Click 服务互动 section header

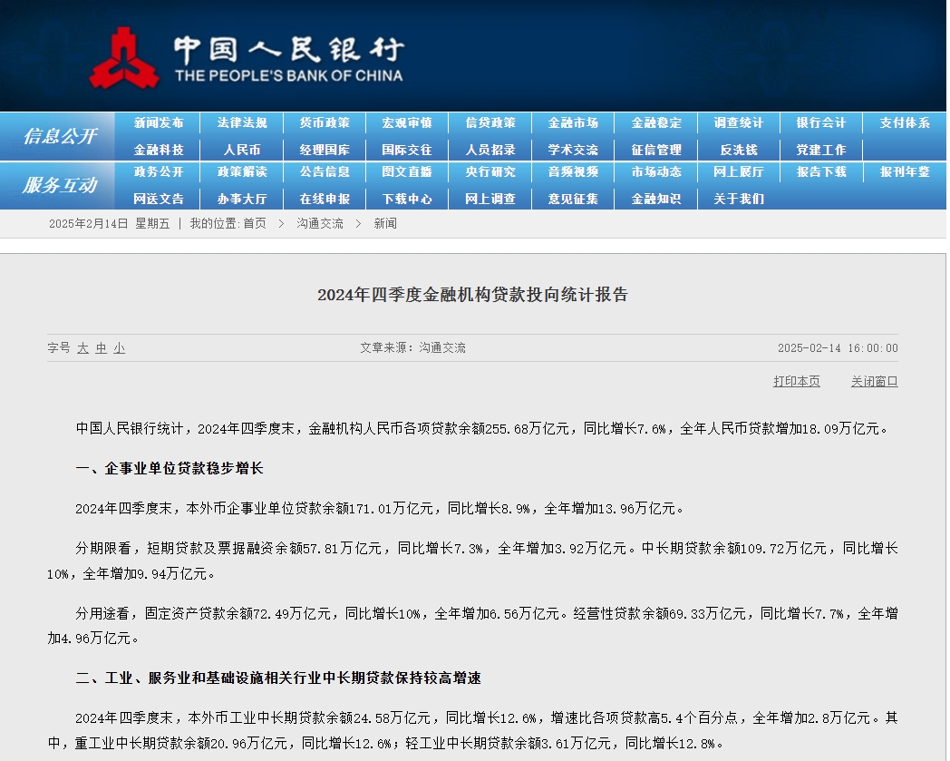click(60, 185)
